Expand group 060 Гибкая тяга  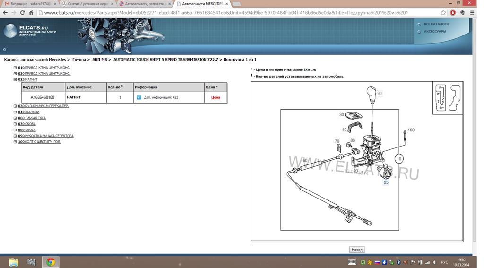click(x=15, y=118)
